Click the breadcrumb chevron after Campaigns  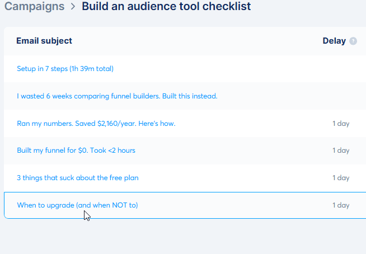[x=73, y=7]
